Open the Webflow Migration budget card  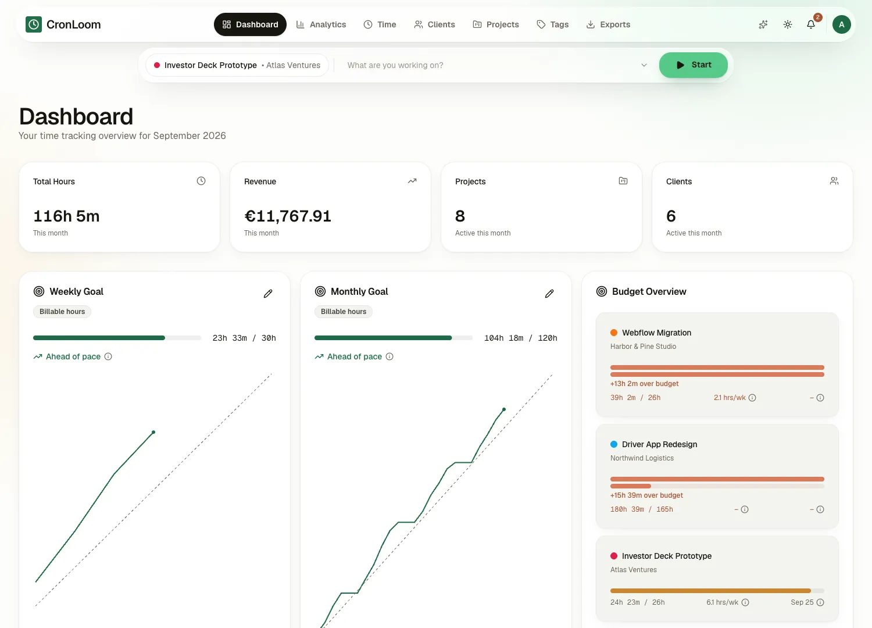pos(717,365)
